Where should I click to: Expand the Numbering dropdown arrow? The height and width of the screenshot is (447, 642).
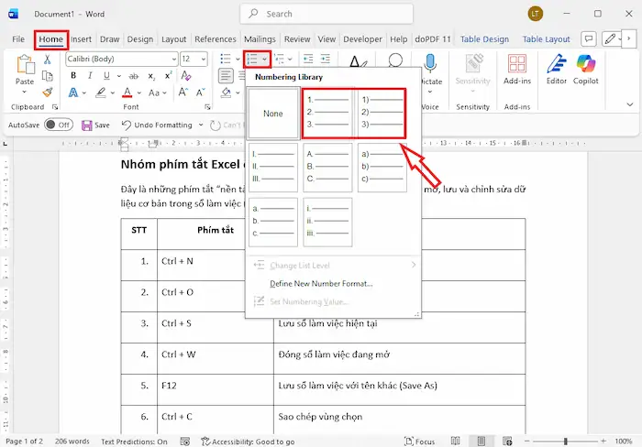coord(265,59)
